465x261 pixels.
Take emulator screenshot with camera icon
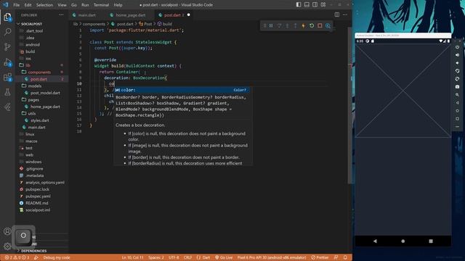(x=457, y=87)
